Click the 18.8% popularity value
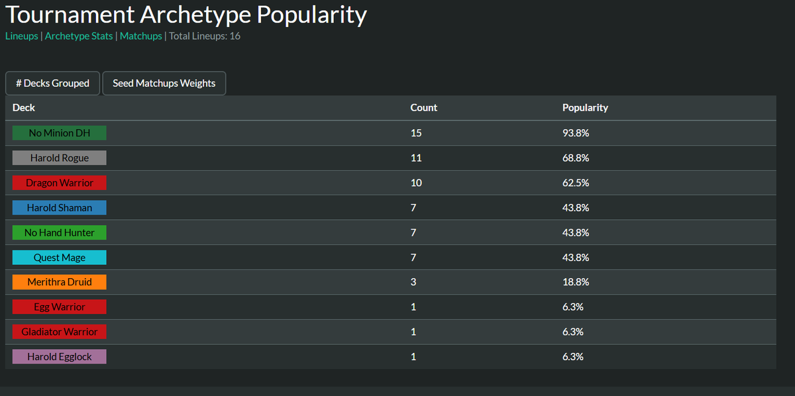The height and width of the screenshot is (396, 795). pyautogui.click(x=576, y=282)
